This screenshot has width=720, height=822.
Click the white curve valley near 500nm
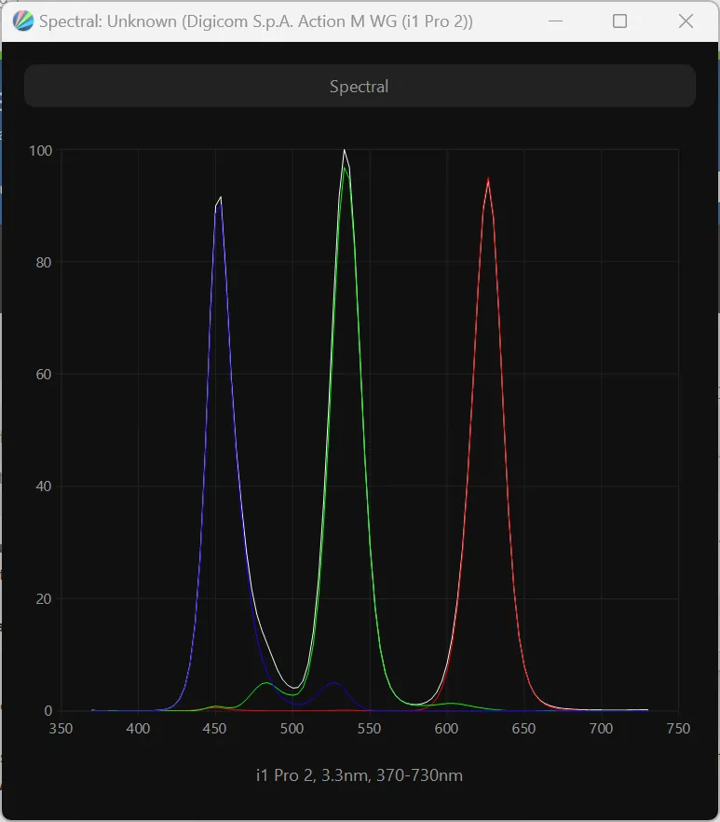293,688
